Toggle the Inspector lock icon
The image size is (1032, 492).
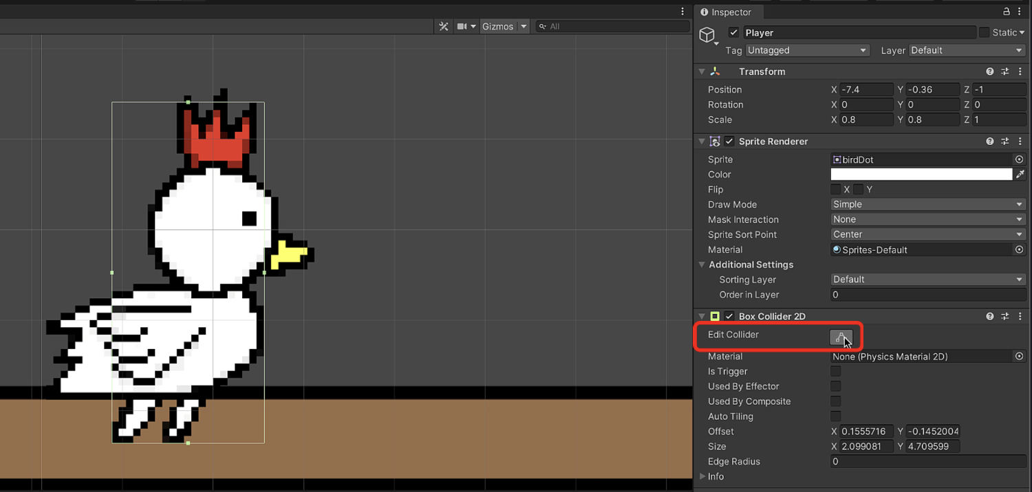click(x=1007, y=12)
